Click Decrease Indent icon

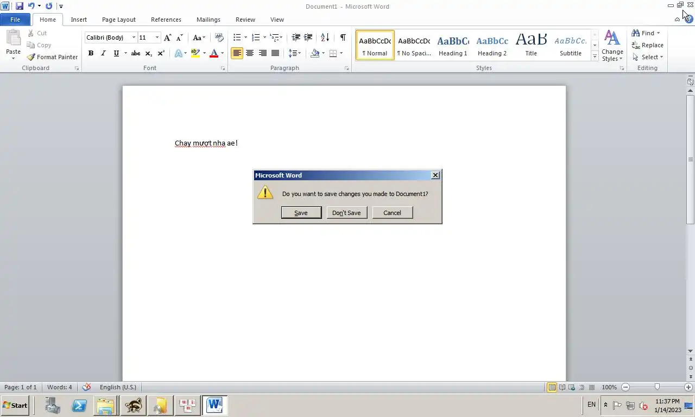click(296, 37)
